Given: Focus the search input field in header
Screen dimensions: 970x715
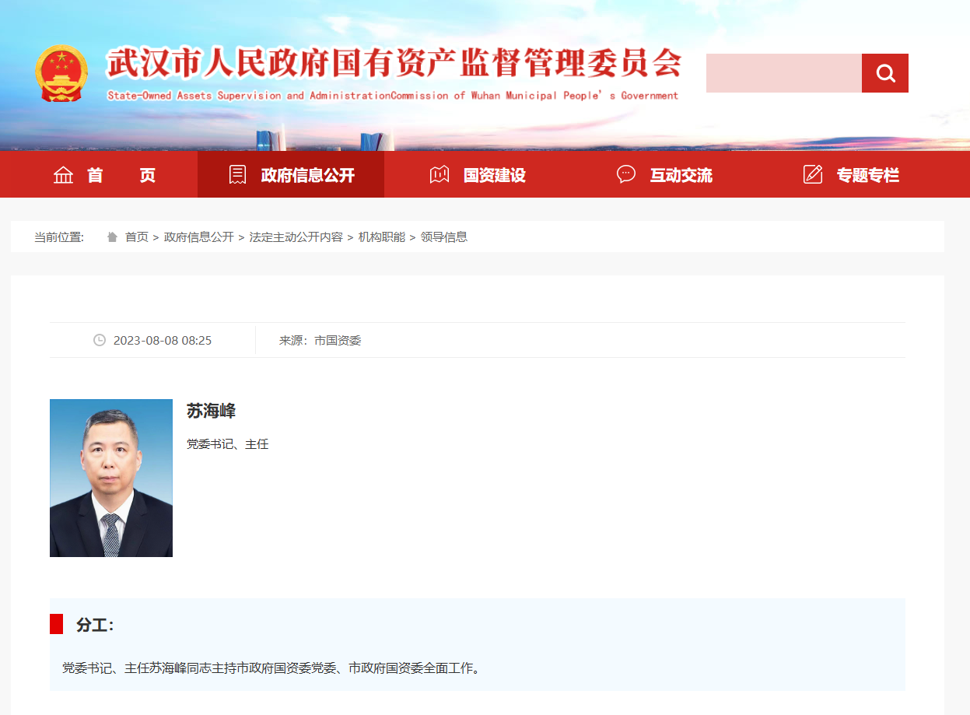Looking at the screenshot, I should [x=784, y=73].
